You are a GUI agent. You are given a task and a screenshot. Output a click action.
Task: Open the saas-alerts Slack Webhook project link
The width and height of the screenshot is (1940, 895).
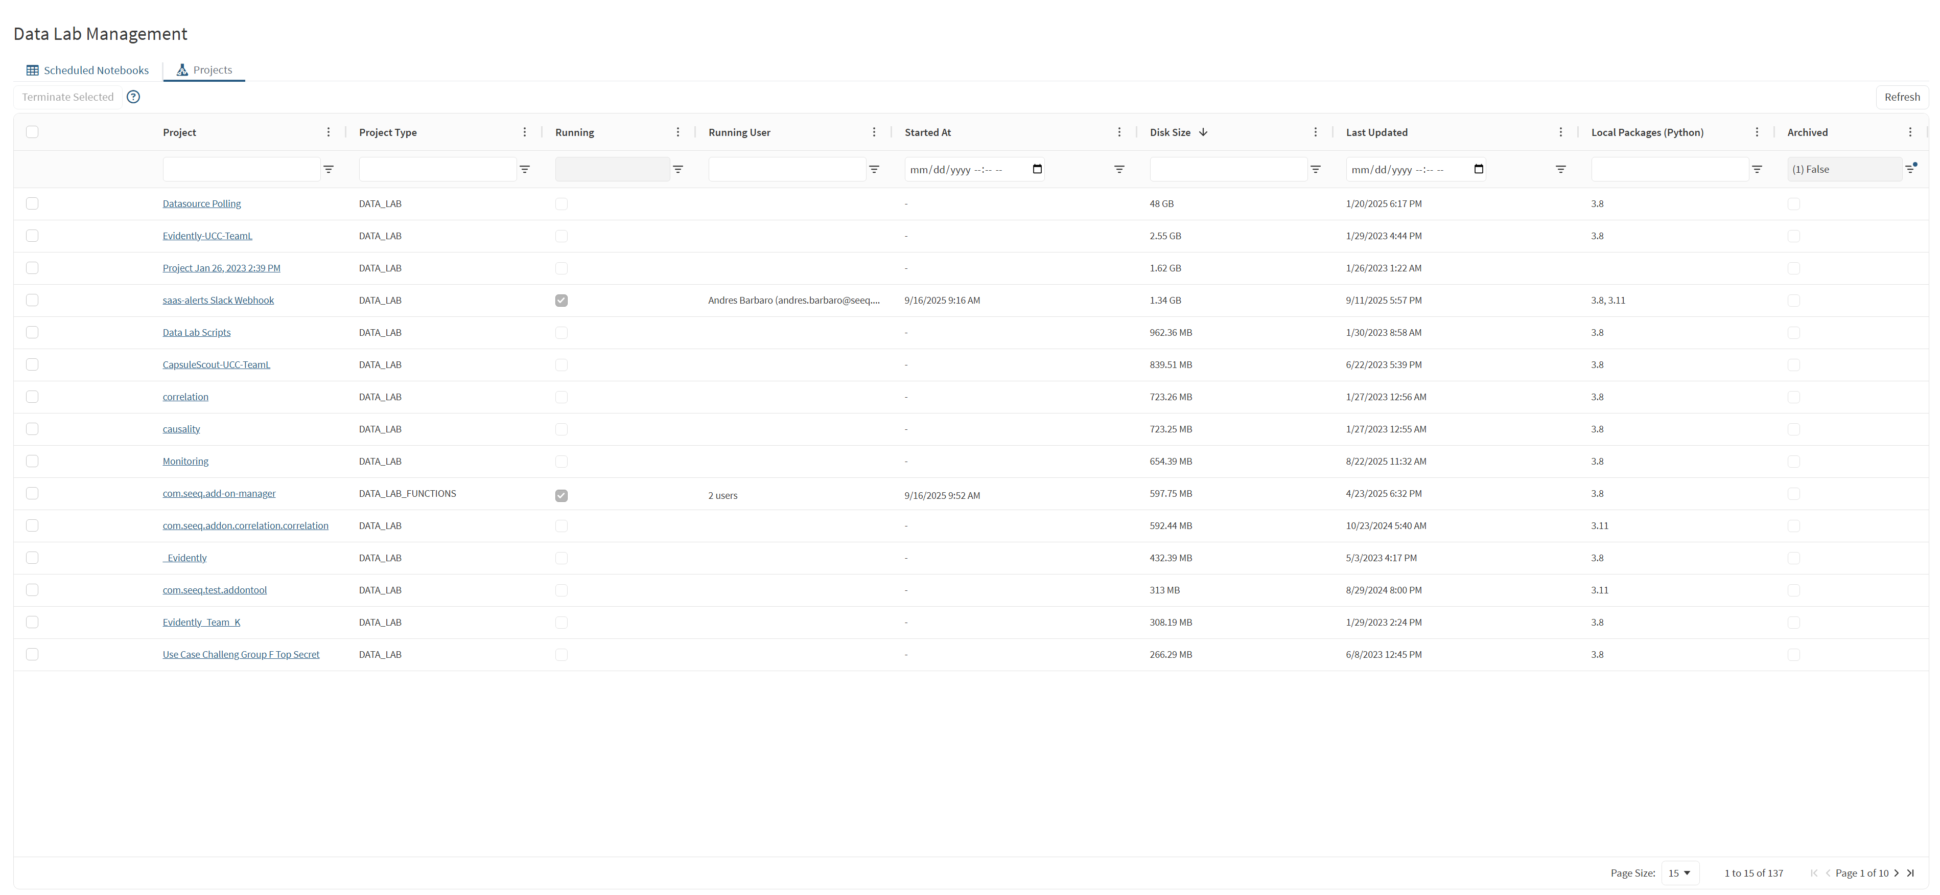218,300
